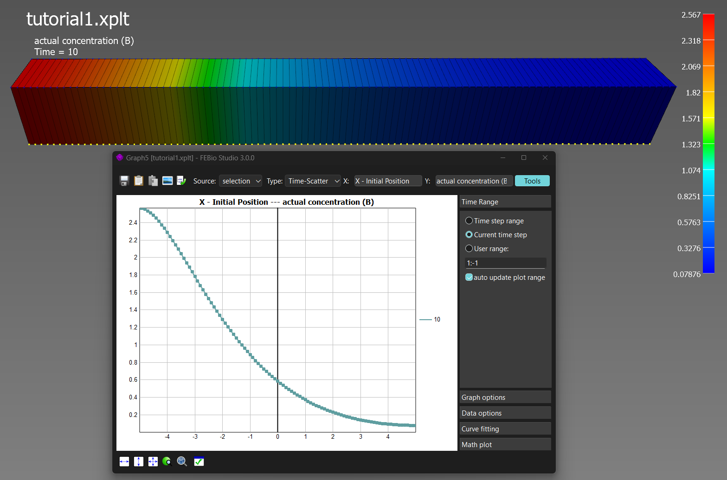Click the landscape picture snapshot icon
The height and width of the screenshot is (480, 727).
(x=167, y=181)
